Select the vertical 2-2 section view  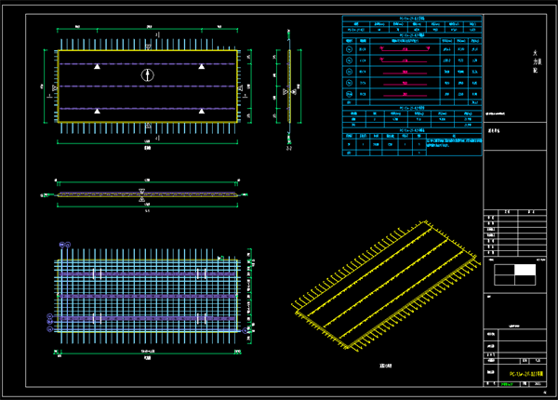click(x=289, y=87)
